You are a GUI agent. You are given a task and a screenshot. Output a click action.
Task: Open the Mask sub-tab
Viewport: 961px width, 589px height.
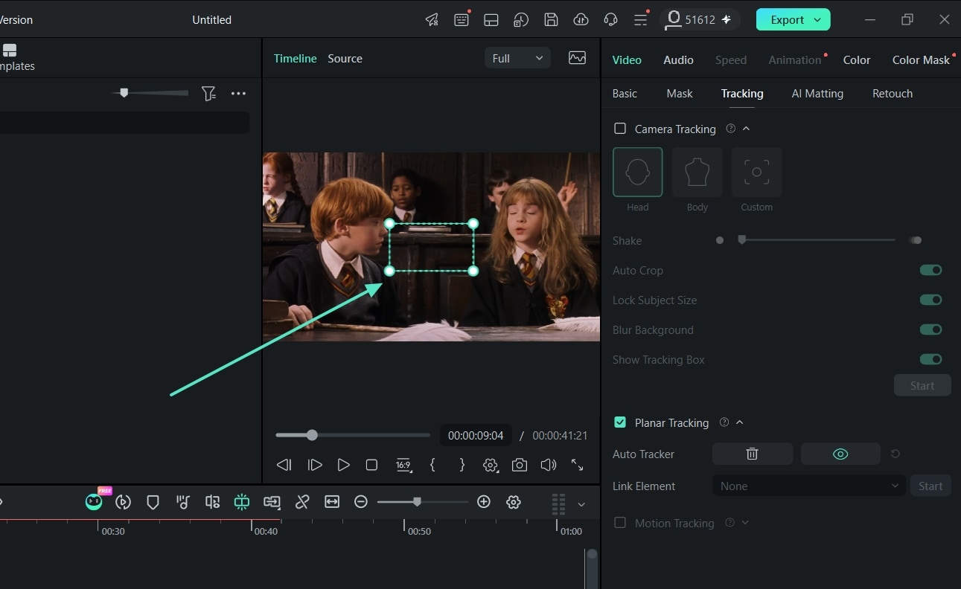[680, 94]
